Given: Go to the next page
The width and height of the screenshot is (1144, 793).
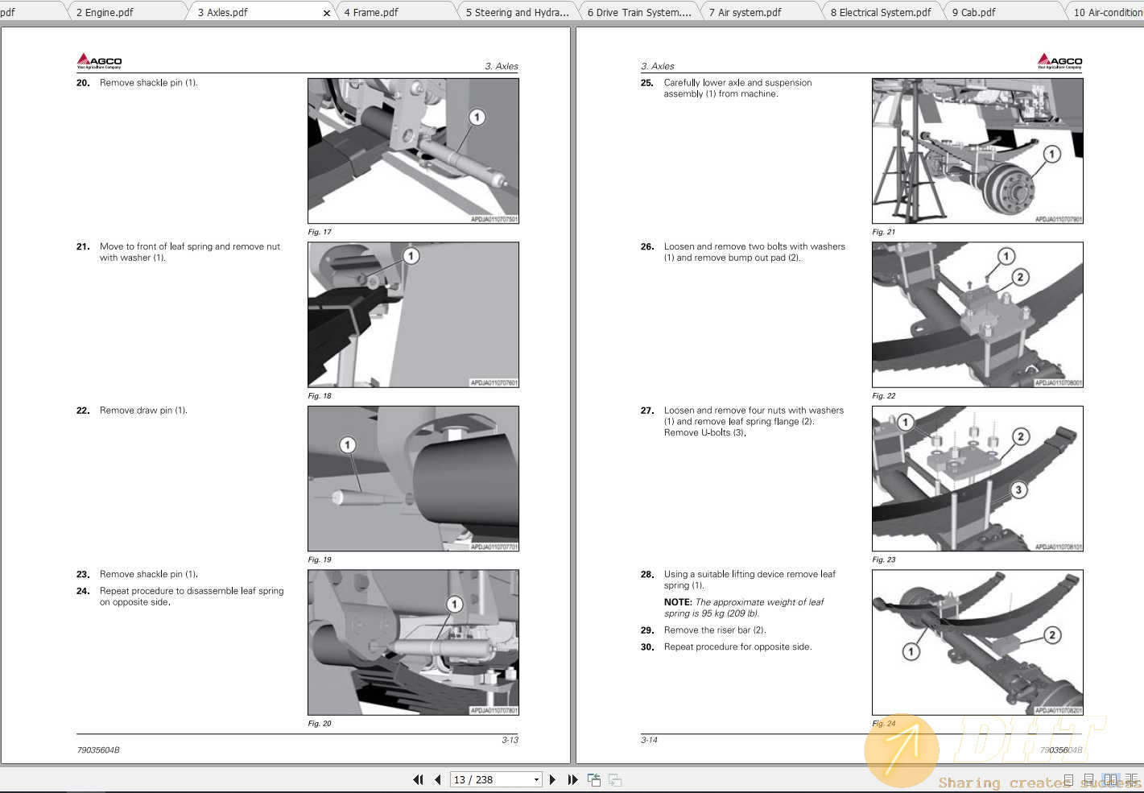Looking at the screenshot, I should [552, 779].
